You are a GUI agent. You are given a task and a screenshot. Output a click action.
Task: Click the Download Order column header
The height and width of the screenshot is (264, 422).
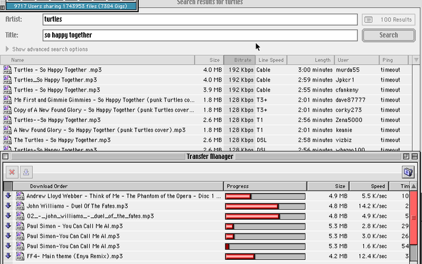pos(117,186)
